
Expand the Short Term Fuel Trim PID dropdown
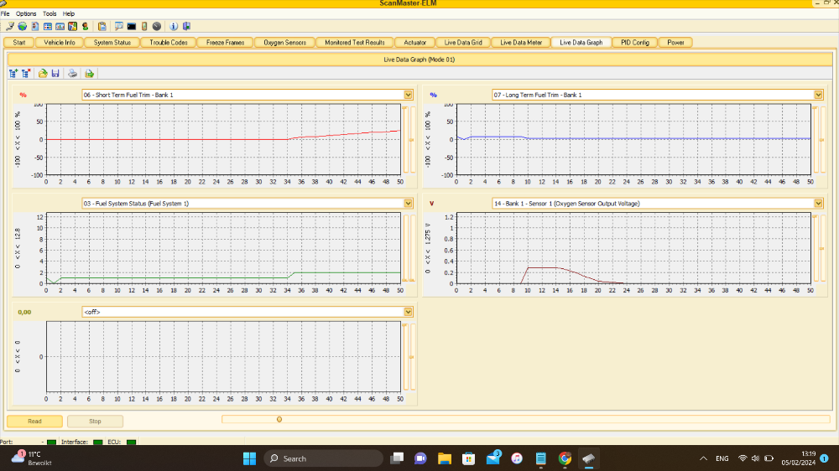point(408,95)
